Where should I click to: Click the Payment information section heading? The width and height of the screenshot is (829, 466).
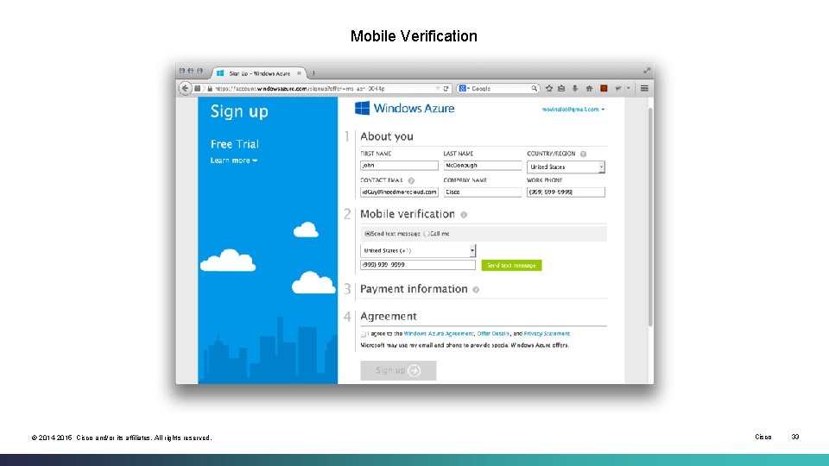[414, 289]
